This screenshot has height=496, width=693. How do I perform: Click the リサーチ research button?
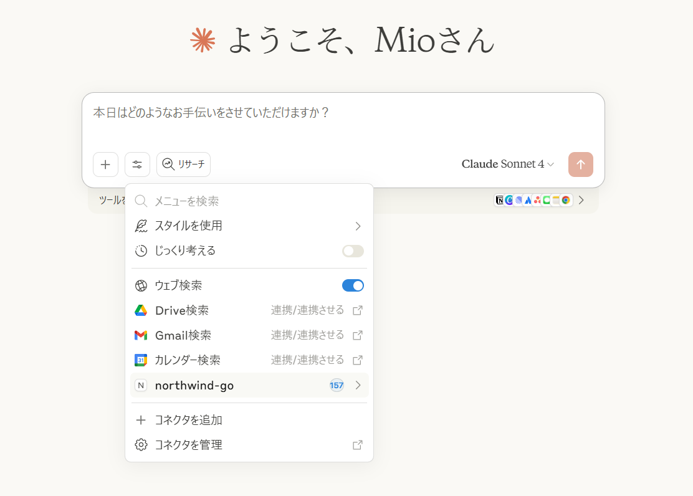click(183, 165)
